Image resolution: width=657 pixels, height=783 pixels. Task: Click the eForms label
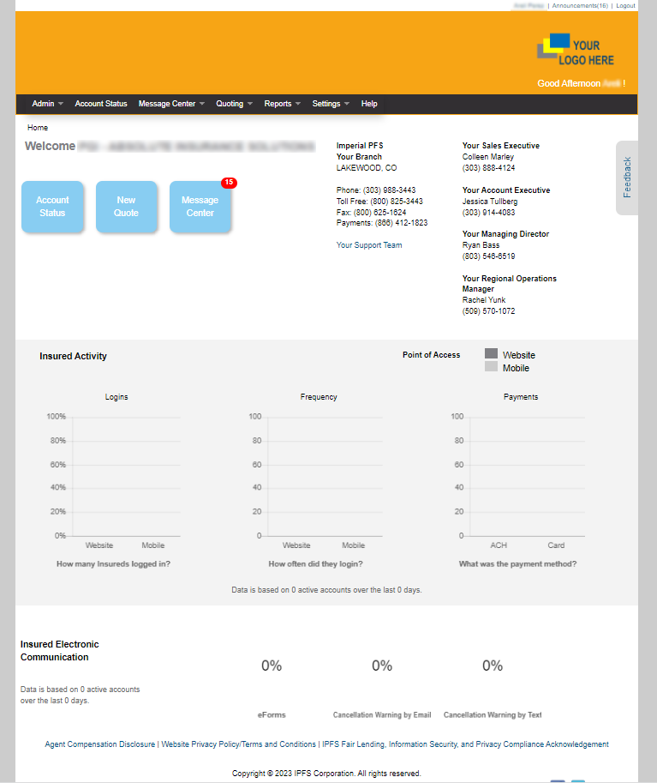click(x=272, y=715)
